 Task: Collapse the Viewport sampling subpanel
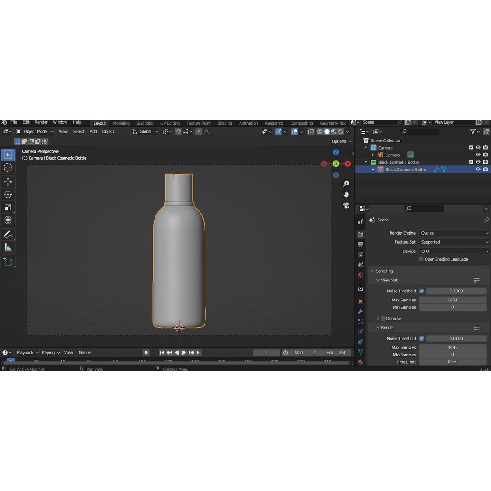pos(378,280)
